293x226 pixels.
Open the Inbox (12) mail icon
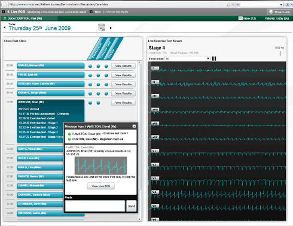pyautogui.click(x=240, y=19)
